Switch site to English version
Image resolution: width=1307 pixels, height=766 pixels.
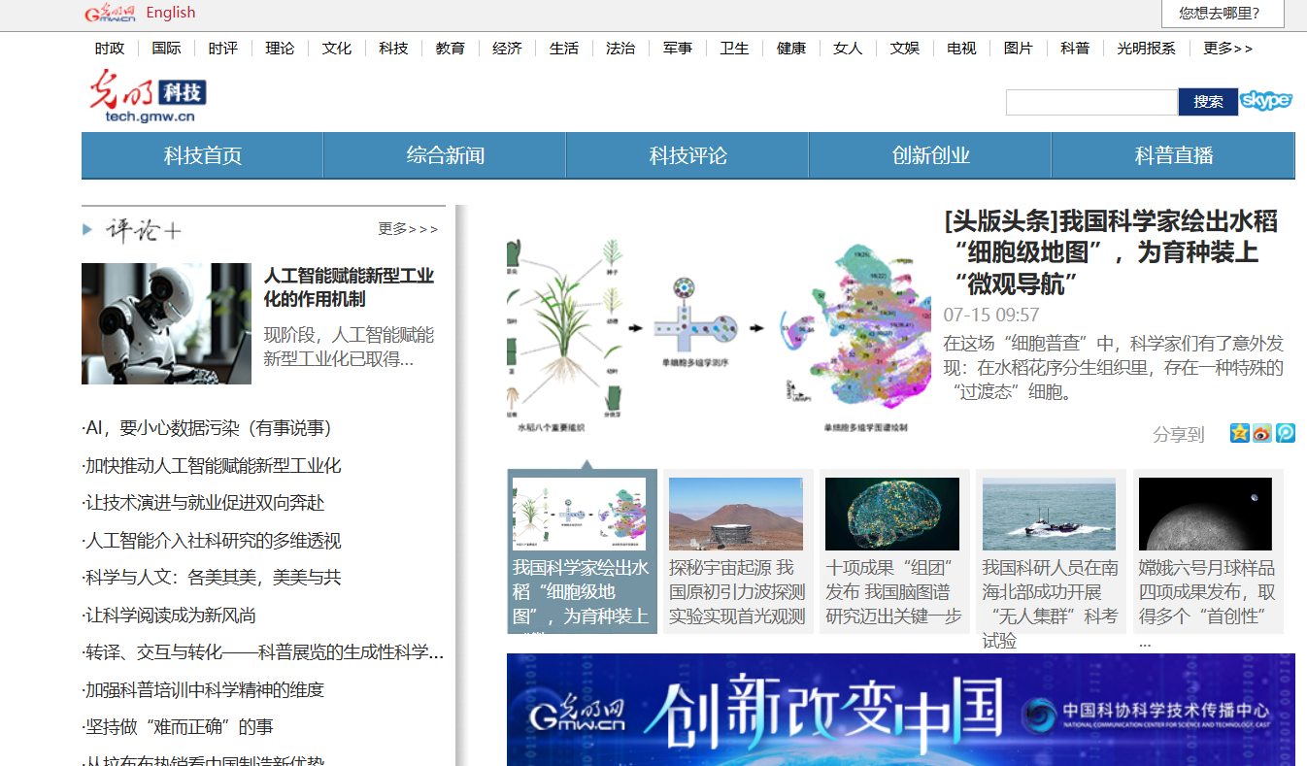171,13
